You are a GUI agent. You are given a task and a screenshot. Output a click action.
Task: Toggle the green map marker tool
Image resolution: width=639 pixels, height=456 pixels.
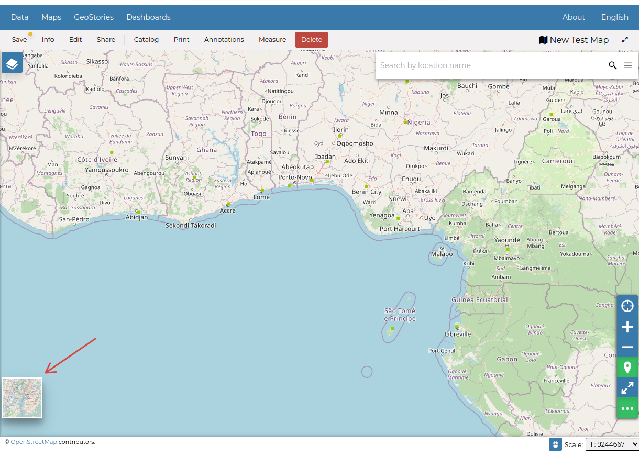coord(627,367)
